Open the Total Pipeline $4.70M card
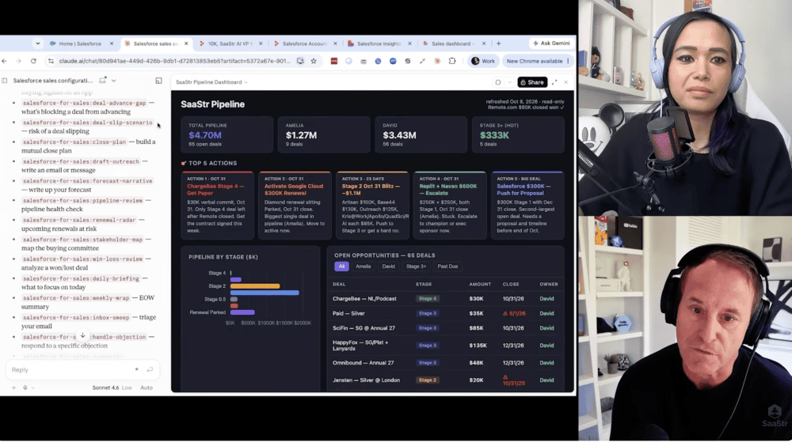The height and width of the screenshot is (442, 792). coord(227,134)
